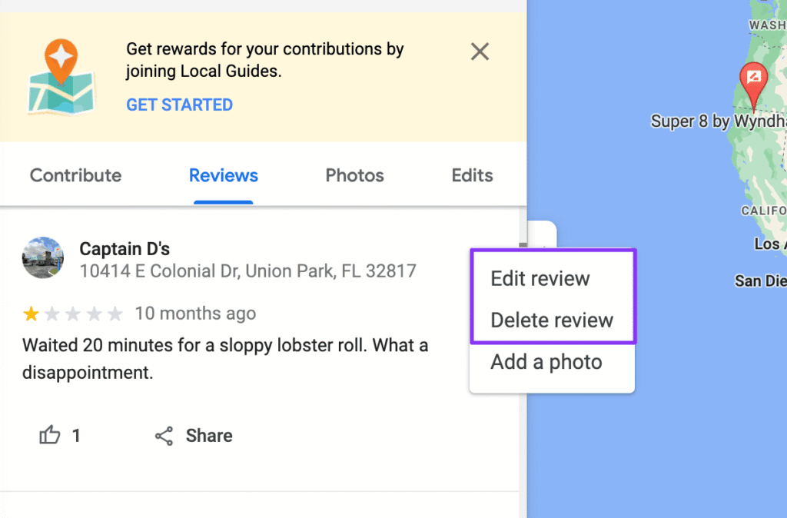Image resolution: width=787 pixels, height=518 pixels.
Task: Dismiss the rewards banner with the X
Action: point(480,51)
